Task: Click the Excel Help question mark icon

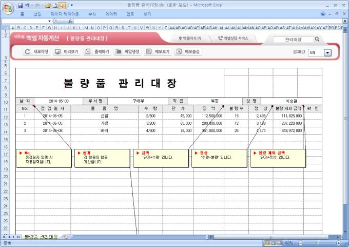Action: [x=323, y=14]
